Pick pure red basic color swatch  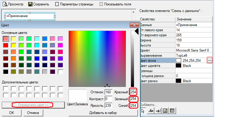click(x=6, y=45)
